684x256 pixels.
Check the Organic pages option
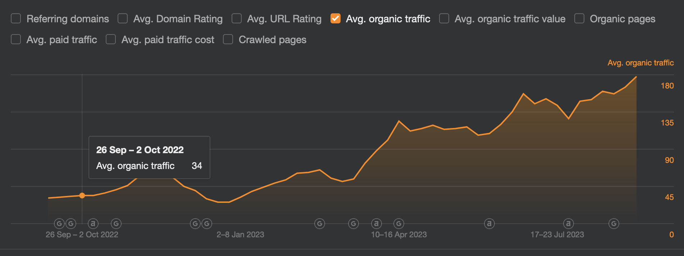pos(579,18)
